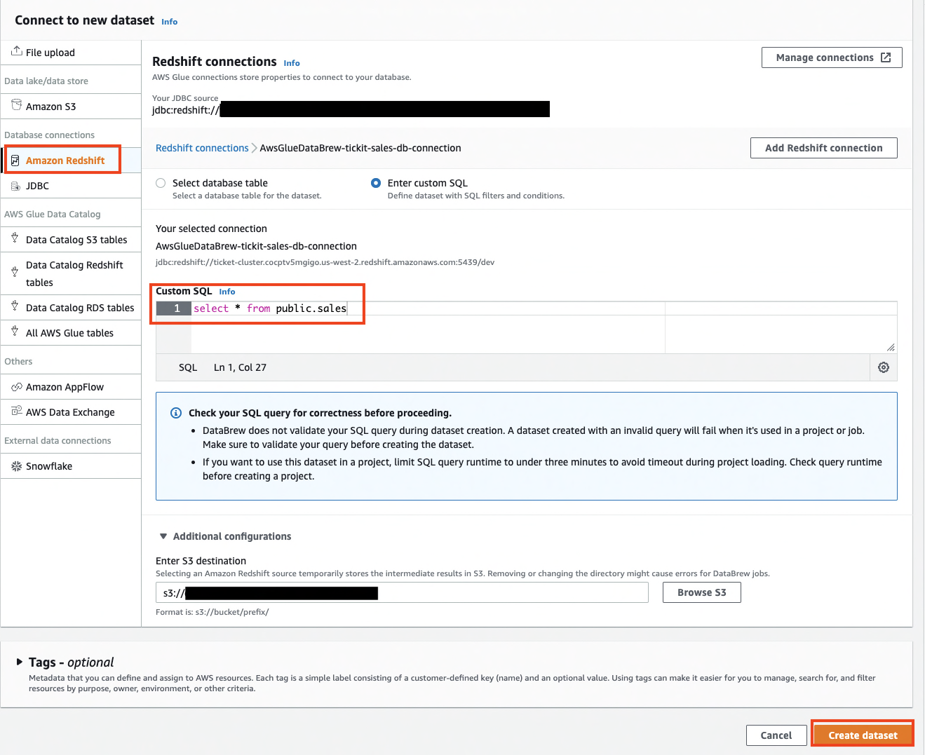Viewport: 925px width, 755px height.
Task: Click the Create dataset button
Action: [x=863, y=735]
